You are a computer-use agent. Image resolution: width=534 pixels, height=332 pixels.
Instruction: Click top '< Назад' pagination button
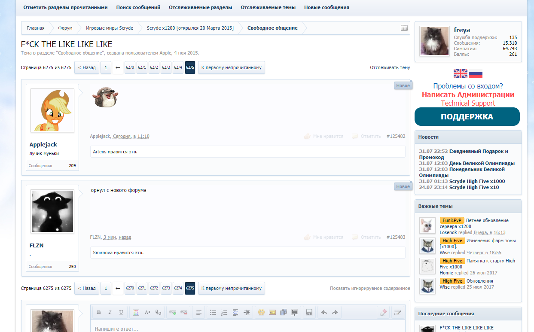tap(87, 67)
